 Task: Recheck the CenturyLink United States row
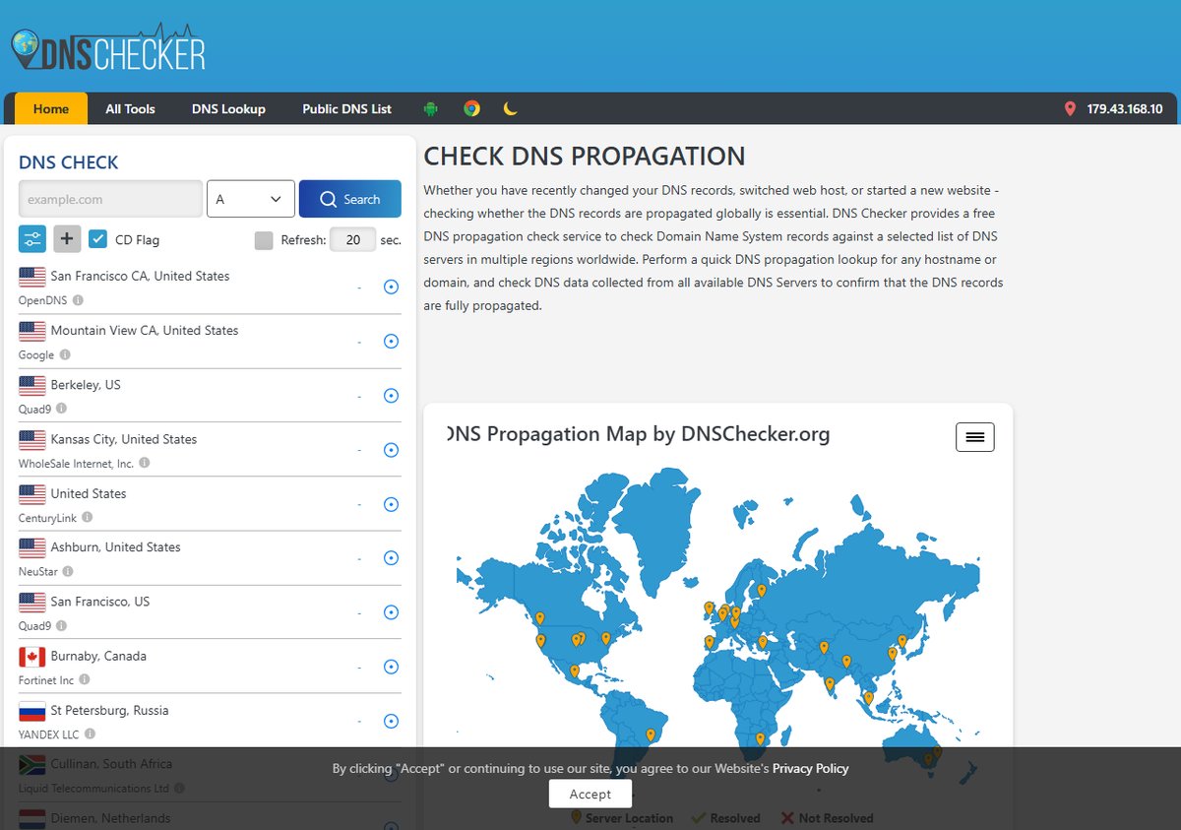[391, 504]
